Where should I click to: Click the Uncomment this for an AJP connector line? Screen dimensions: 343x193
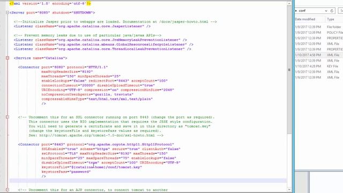93,190
